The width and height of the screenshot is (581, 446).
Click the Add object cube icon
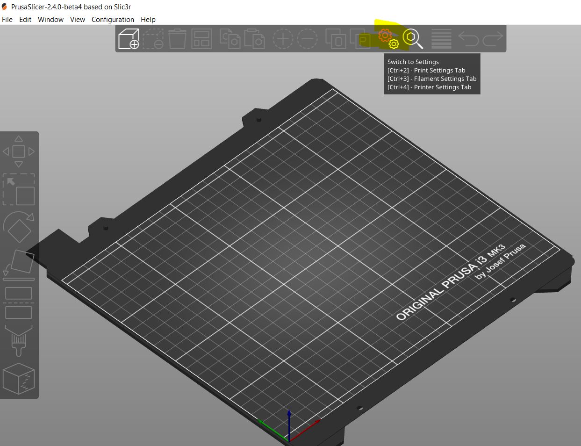[x=129, y=39]
